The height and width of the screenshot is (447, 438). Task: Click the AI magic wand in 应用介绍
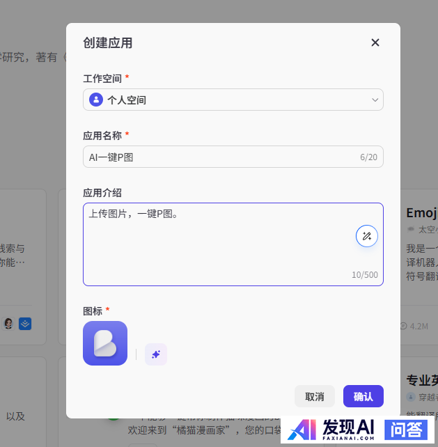tap(367, 236)
